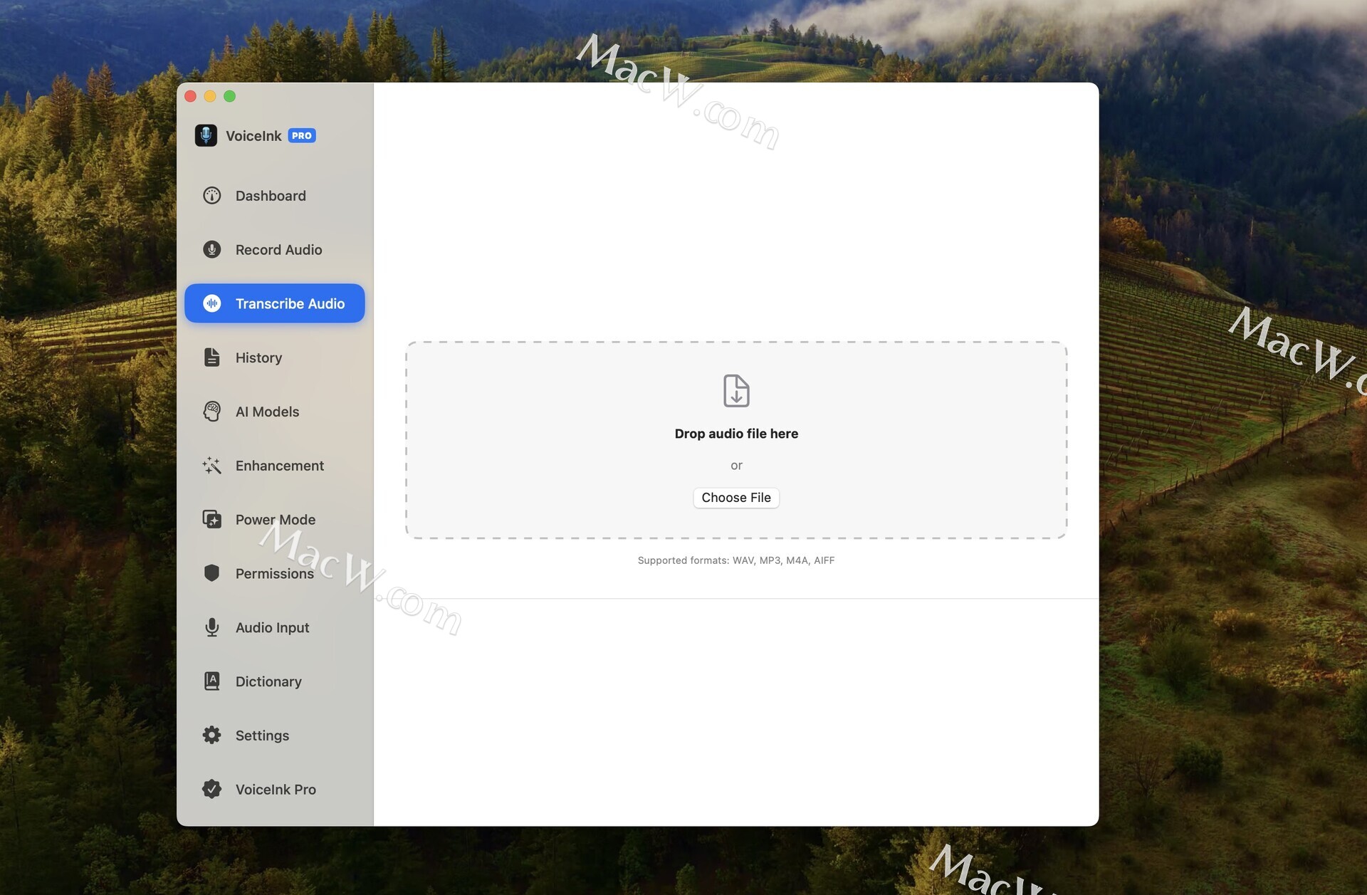Click the Record Audio microphone icon
This screenshot has width=1367, height=895.
(211, 249)
